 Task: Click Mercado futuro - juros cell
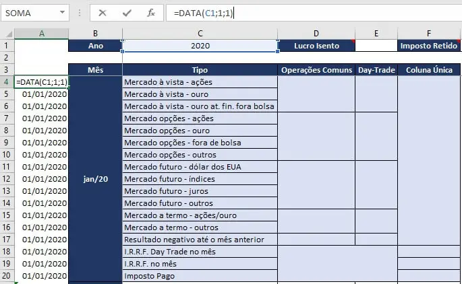point(200,191)
